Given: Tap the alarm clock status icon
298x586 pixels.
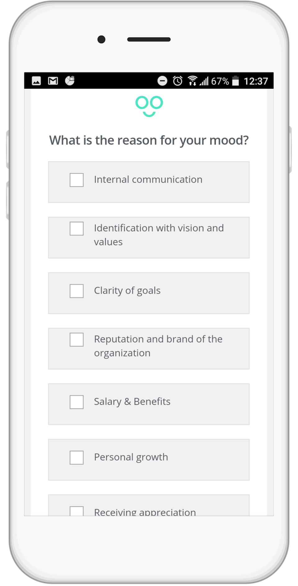Looking at the screenshot, I should coord(178,81).
